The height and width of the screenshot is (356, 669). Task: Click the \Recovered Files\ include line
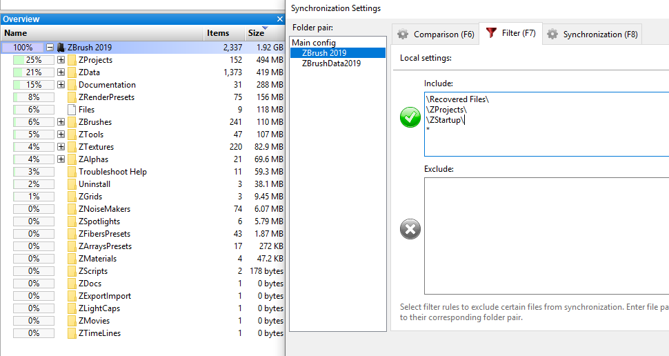click(x=457, y=99)
